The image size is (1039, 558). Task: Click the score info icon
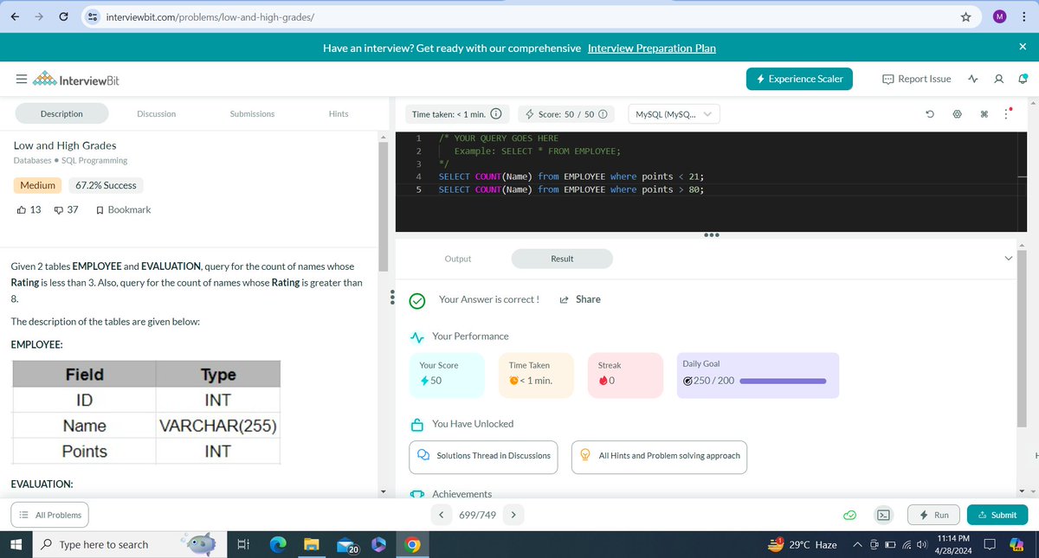[x=603, y=114]
